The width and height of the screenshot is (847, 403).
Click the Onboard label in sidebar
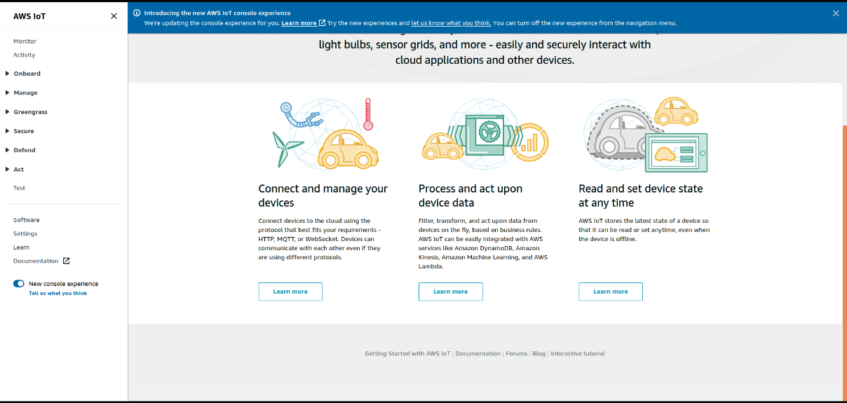pos(27,74)
